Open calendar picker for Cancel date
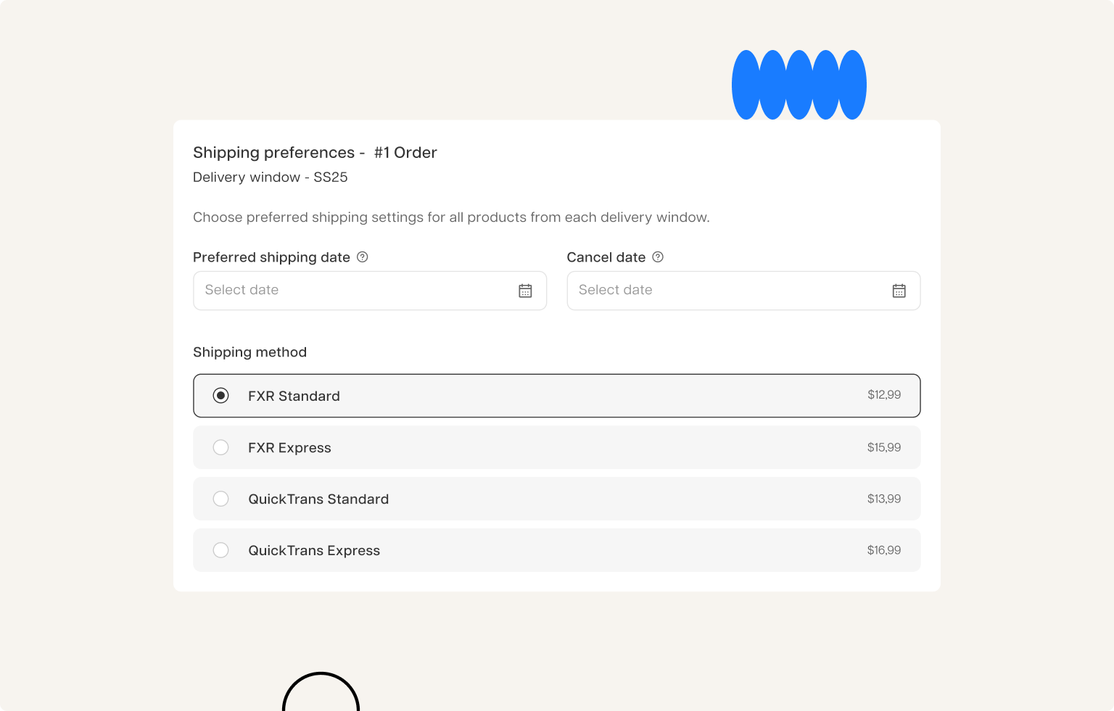This screenshot has height=711, width=1114. point(899,291)
